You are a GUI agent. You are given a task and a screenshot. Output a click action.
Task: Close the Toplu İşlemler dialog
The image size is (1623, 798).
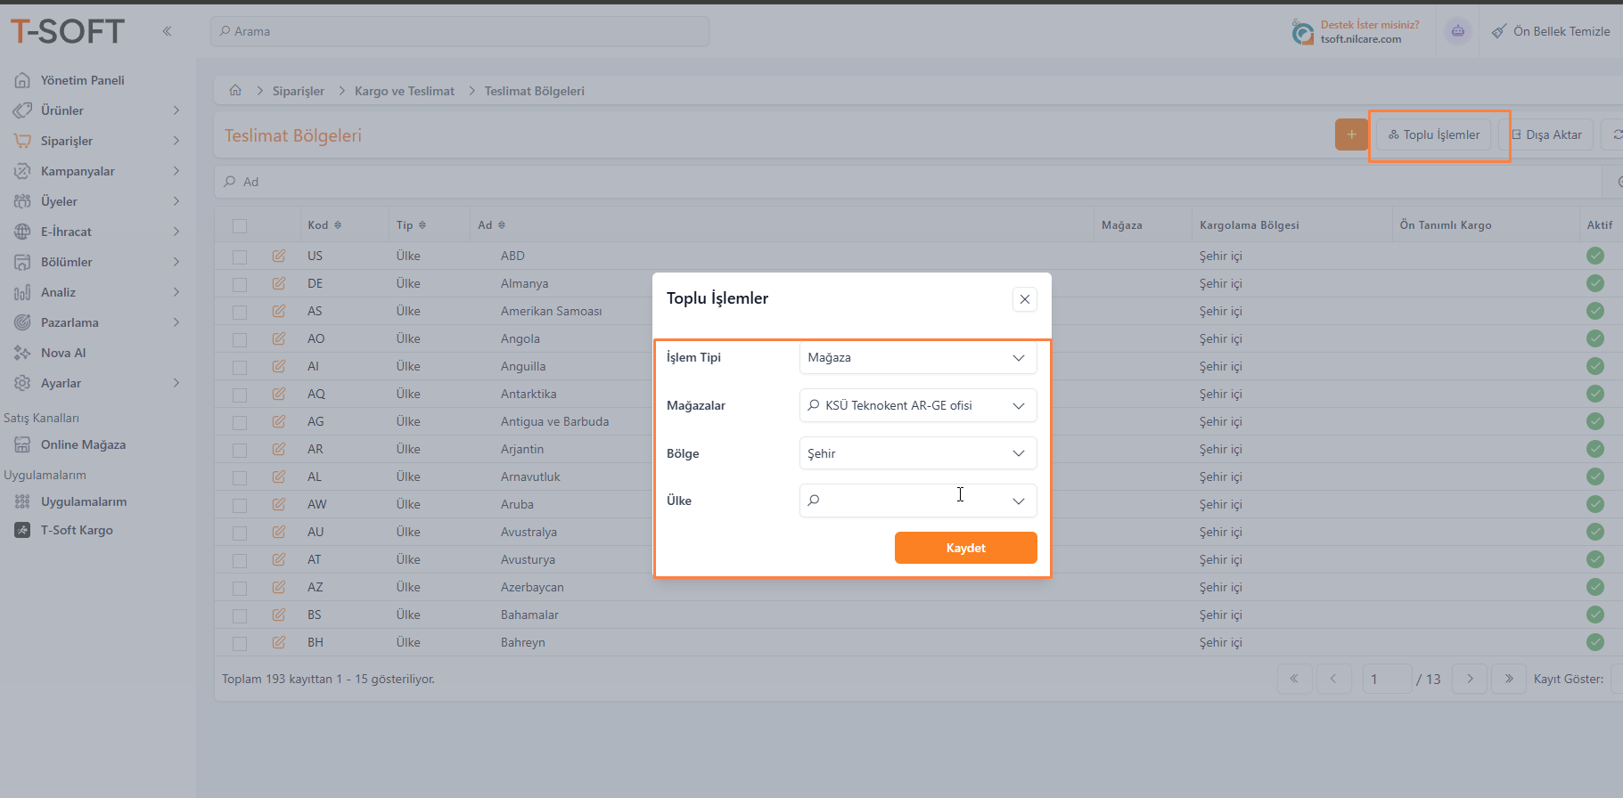coord(1025,299)
